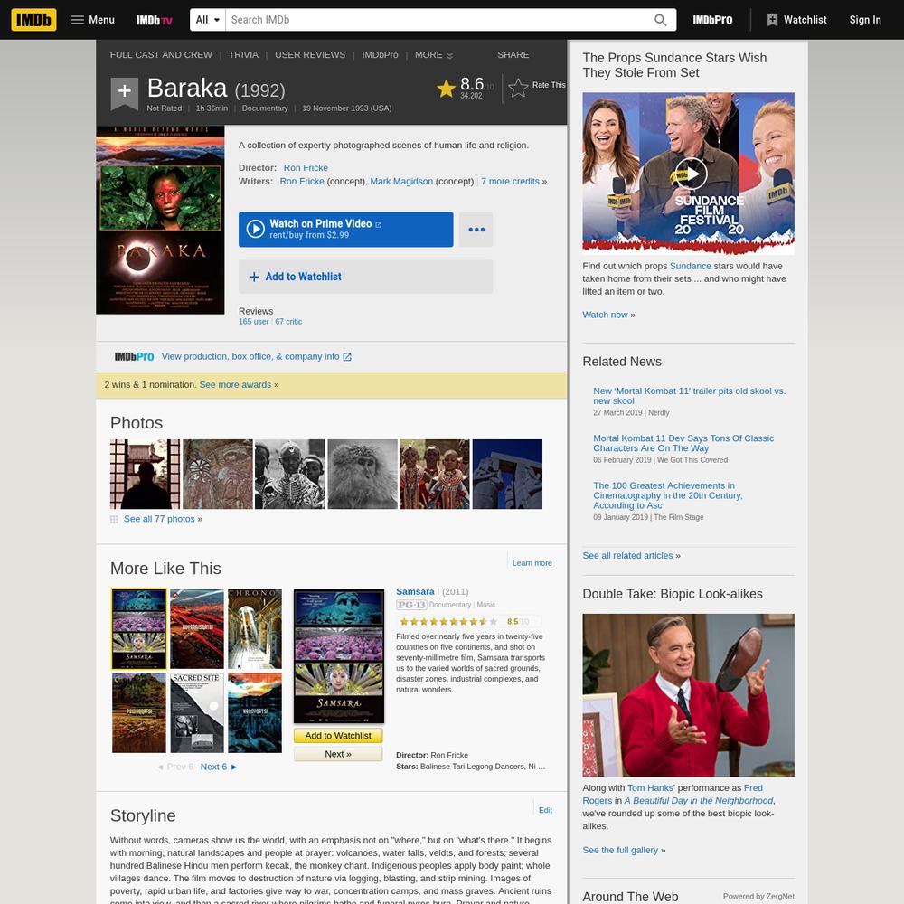
Task: Select the Chronos poster thumbnail
Action: (255, 628)
